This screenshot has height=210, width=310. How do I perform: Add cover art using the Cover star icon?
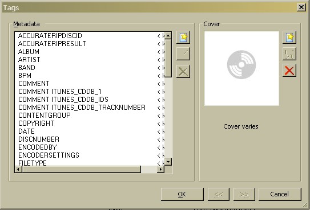coord(289,37)
